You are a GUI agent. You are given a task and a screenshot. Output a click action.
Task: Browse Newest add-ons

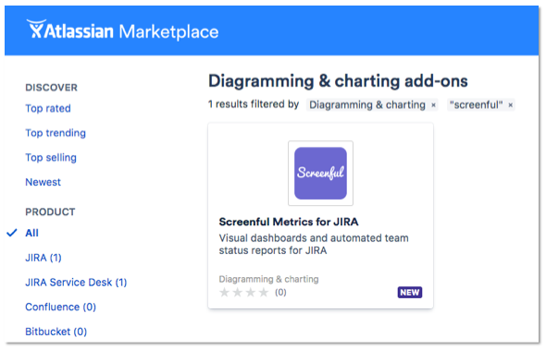(43, 182)
